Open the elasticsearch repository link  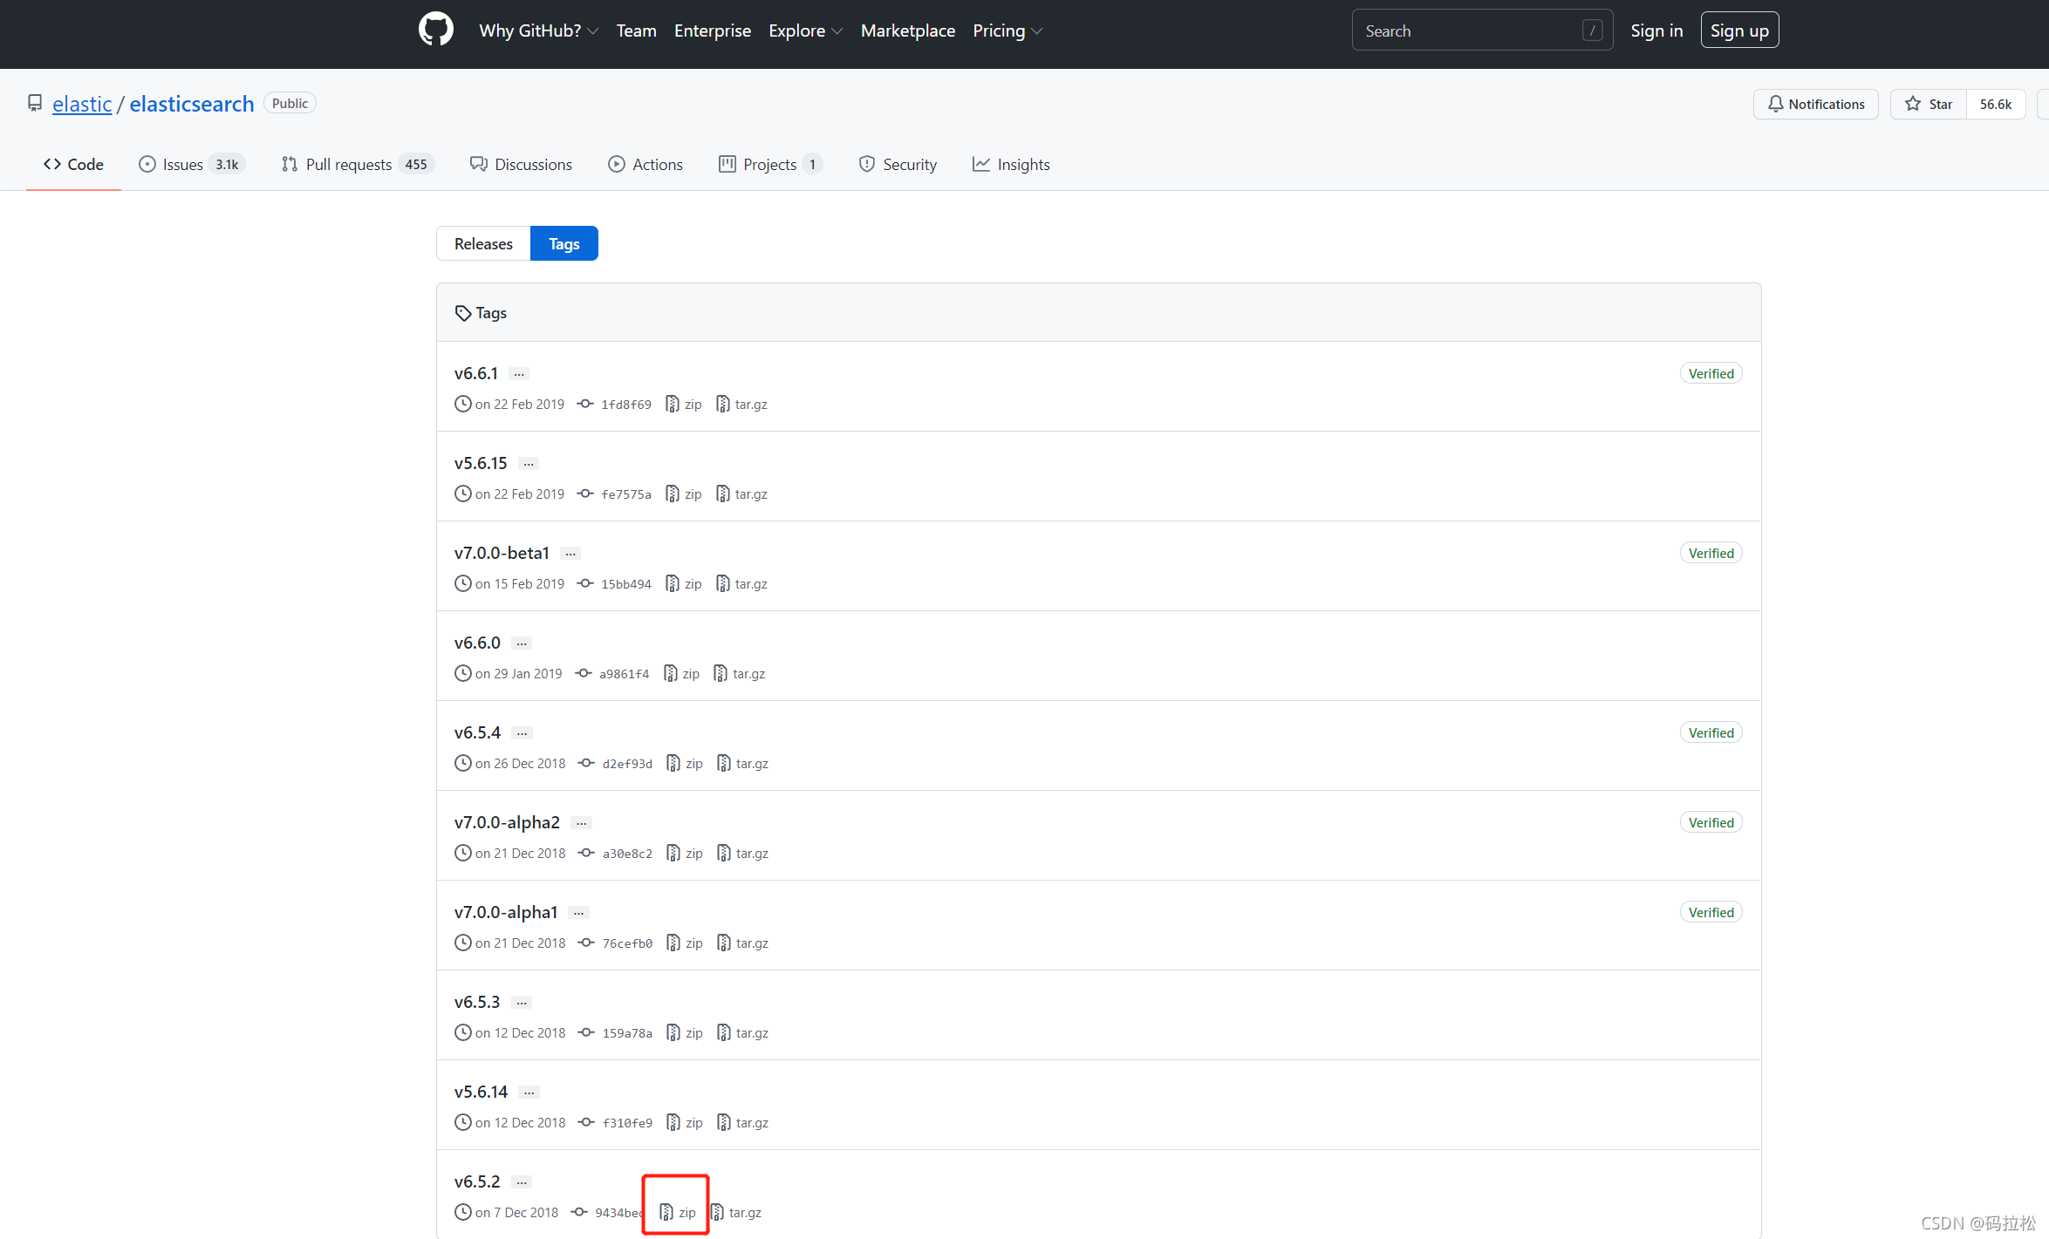point(192,104)
